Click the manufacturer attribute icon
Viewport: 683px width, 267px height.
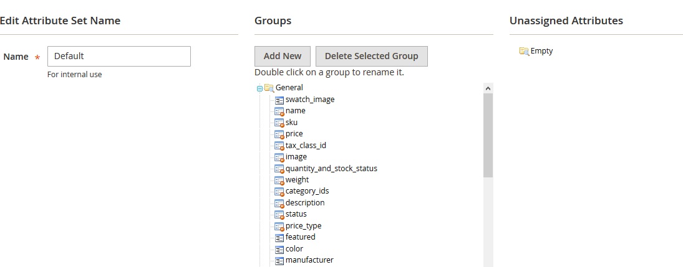(279, 260)
